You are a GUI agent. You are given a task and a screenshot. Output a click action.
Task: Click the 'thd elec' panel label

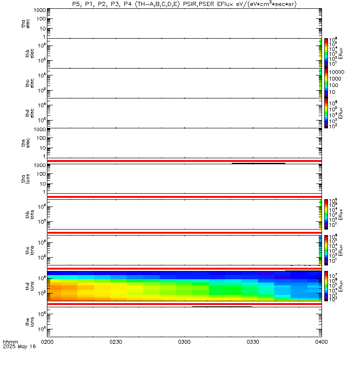(29, 113)
